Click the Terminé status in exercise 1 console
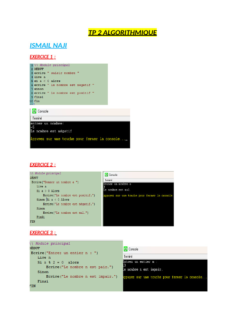Screen dimensions: 246x329 37,118
